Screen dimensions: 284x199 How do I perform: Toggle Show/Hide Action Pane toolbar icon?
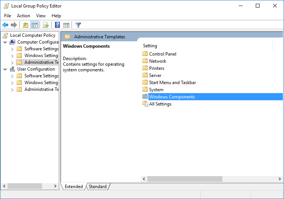(x=66, y=25)
